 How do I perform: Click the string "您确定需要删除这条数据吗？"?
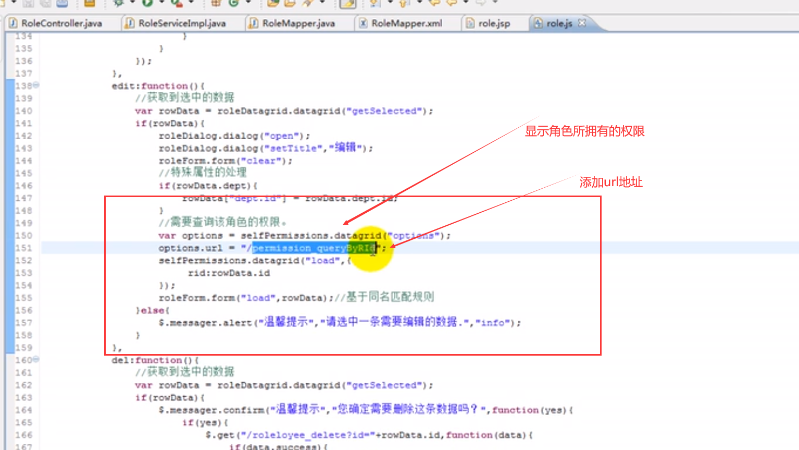click(x=409, y=409)
